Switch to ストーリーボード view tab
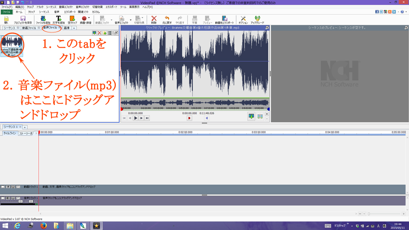The image size is (409, 230). click(x=26, y=133)
